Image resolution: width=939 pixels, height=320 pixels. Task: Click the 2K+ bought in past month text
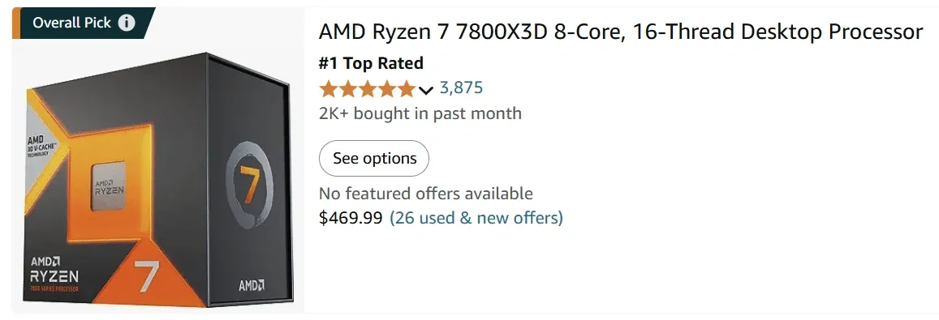coord(420,113)
